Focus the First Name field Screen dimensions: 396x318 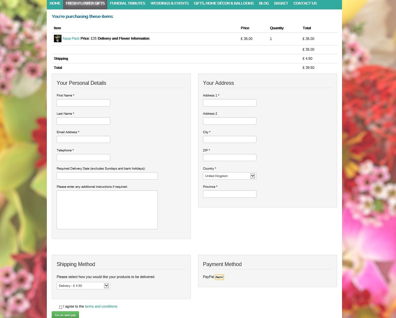(x=83, y=103)
